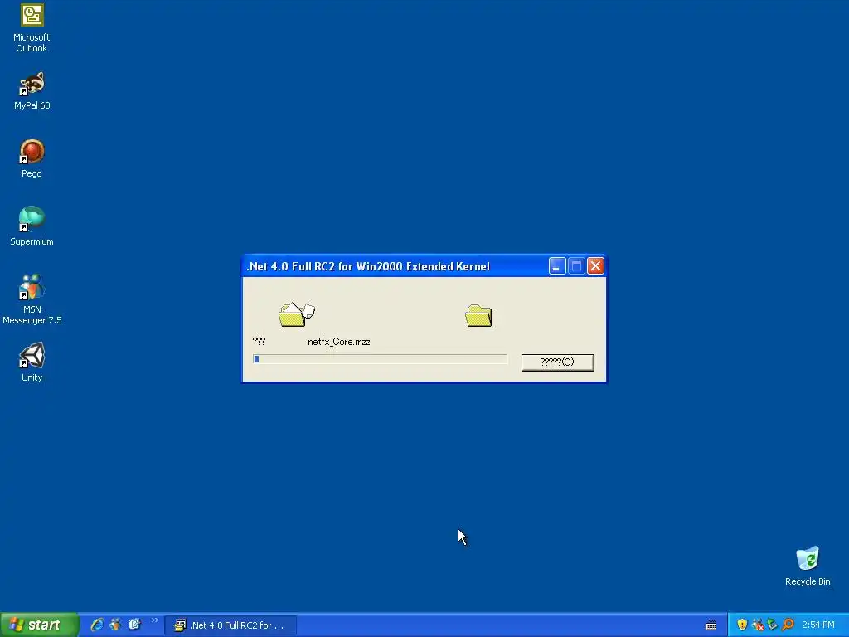The image size is (849, 637).
Task: Select the Unity desktop shortcut
Action: click(32, 362)
